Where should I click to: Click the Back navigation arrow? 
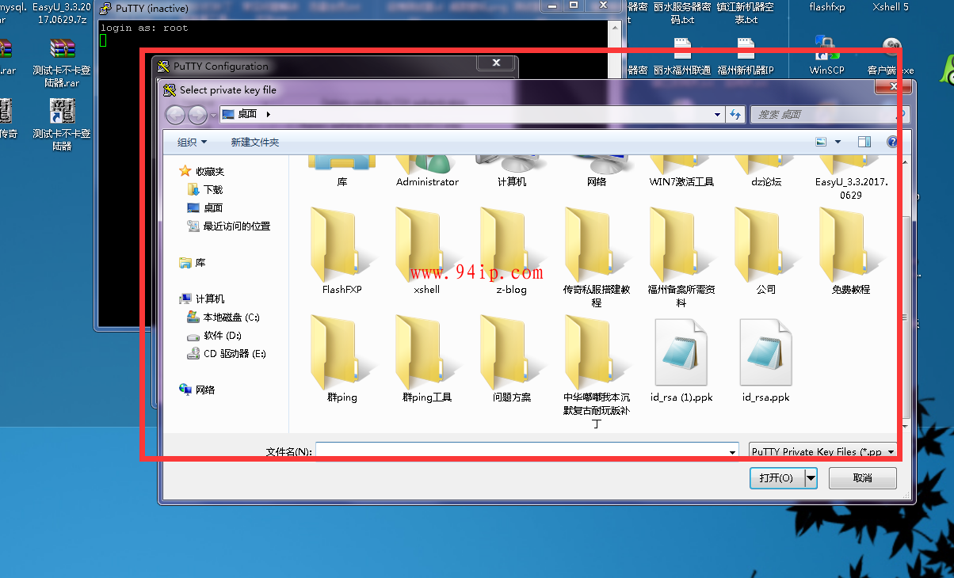tap(175, 115)
